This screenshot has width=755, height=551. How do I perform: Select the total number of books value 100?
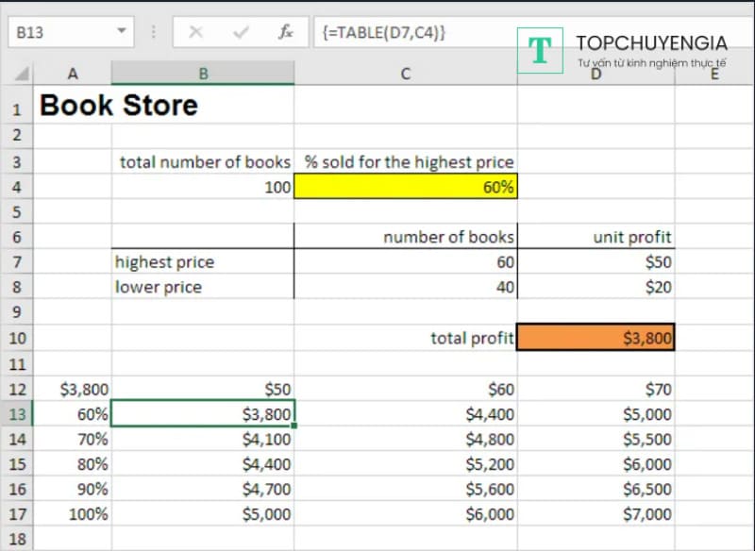(x=202, y=187)
